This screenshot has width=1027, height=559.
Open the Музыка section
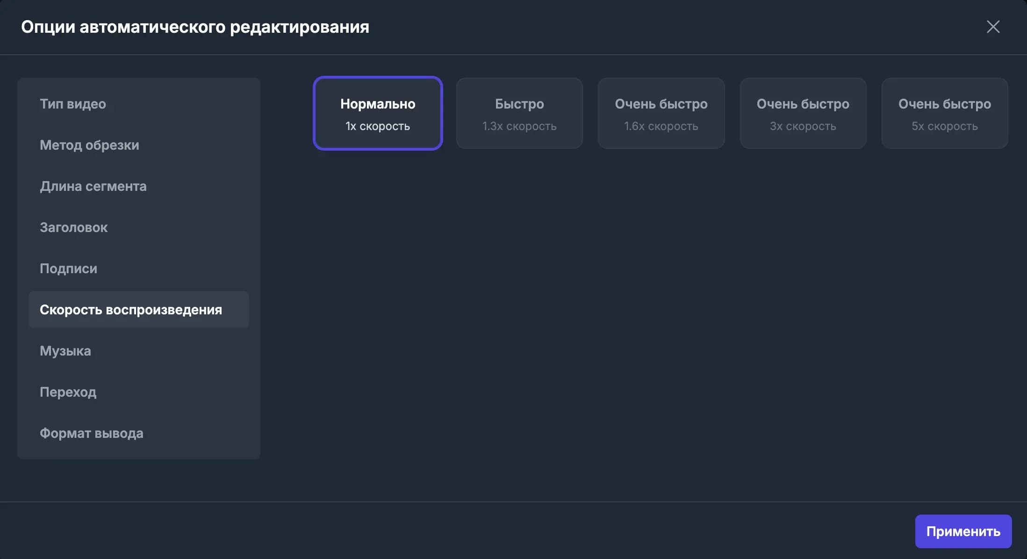65,351
